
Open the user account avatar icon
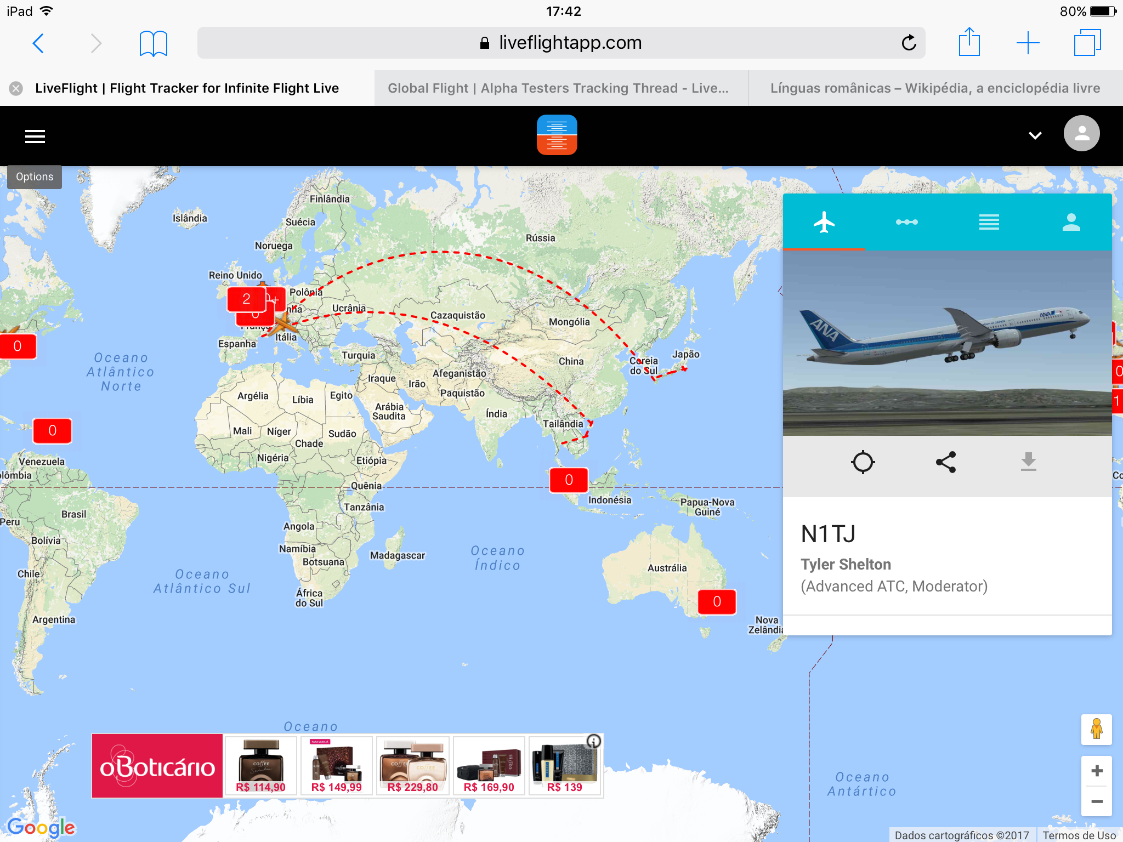(1081, 134)
